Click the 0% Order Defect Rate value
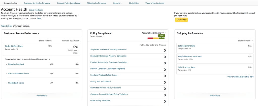Viewport: 258px width, 106px height. [x=76, y=47]
